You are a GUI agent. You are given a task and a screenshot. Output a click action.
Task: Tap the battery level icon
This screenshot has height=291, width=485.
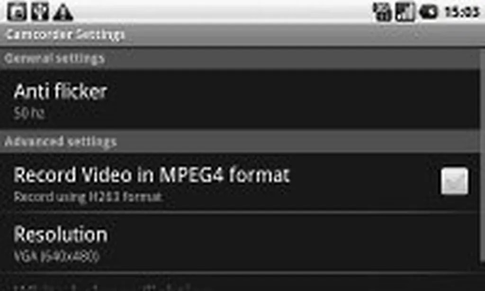tap(428, 12)
